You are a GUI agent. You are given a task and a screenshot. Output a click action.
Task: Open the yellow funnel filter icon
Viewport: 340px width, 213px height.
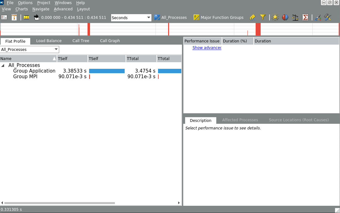(263, 17)
